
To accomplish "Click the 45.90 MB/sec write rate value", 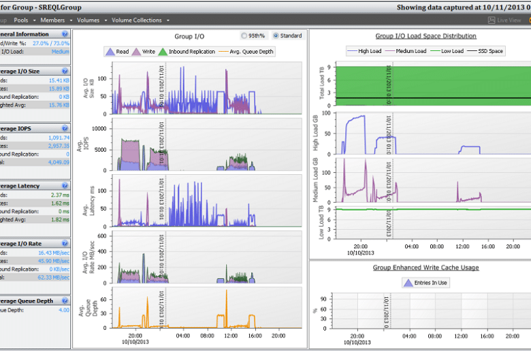I will coord(54,261).
